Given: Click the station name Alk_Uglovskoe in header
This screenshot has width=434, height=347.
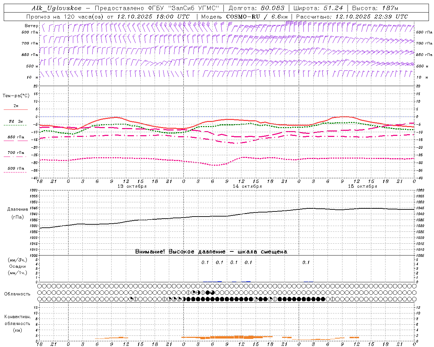Looking at the screenshot, I should pyautogui.click(x=57, y=8).
